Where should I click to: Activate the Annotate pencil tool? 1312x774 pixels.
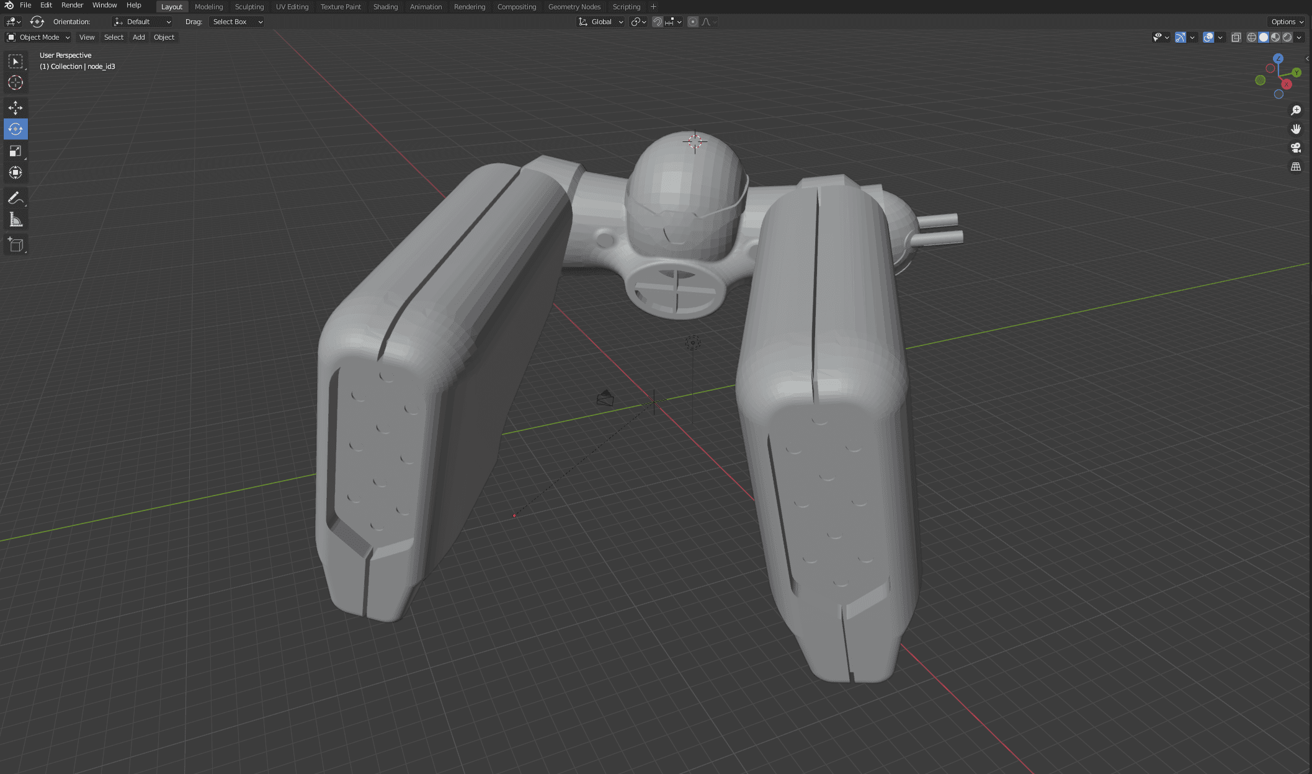(16, 198)
